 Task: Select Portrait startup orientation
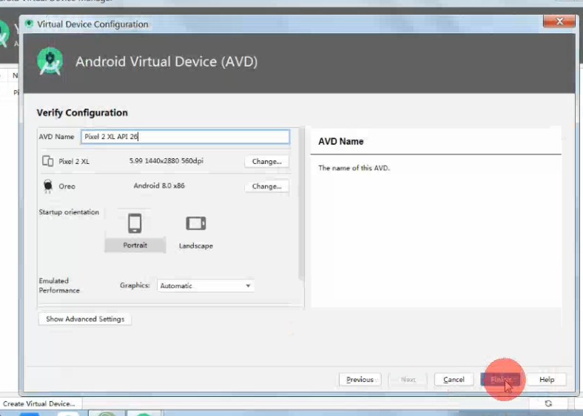(x=135, y=231)
